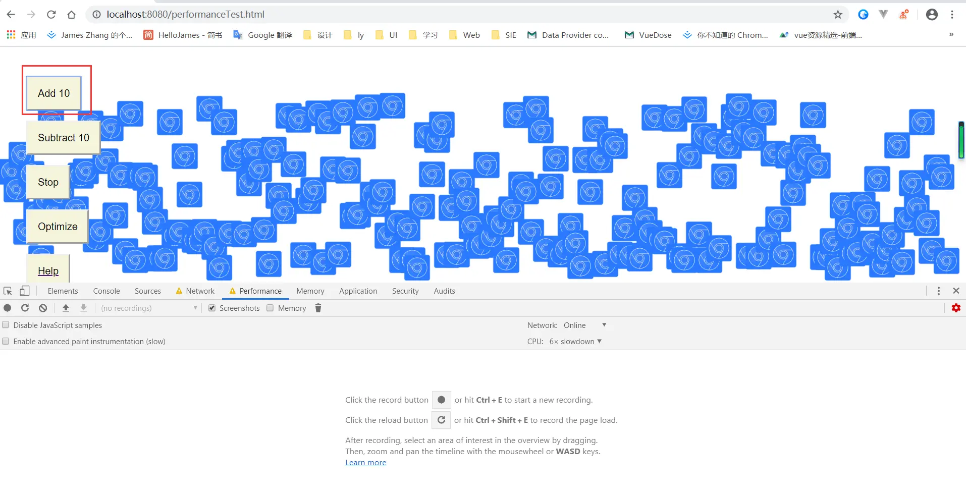Start recording with the Performance record icon

[8, 308]
